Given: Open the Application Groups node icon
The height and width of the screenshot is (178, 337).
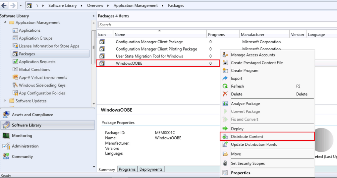Looking at the screenshot, I should click(15, 38).
